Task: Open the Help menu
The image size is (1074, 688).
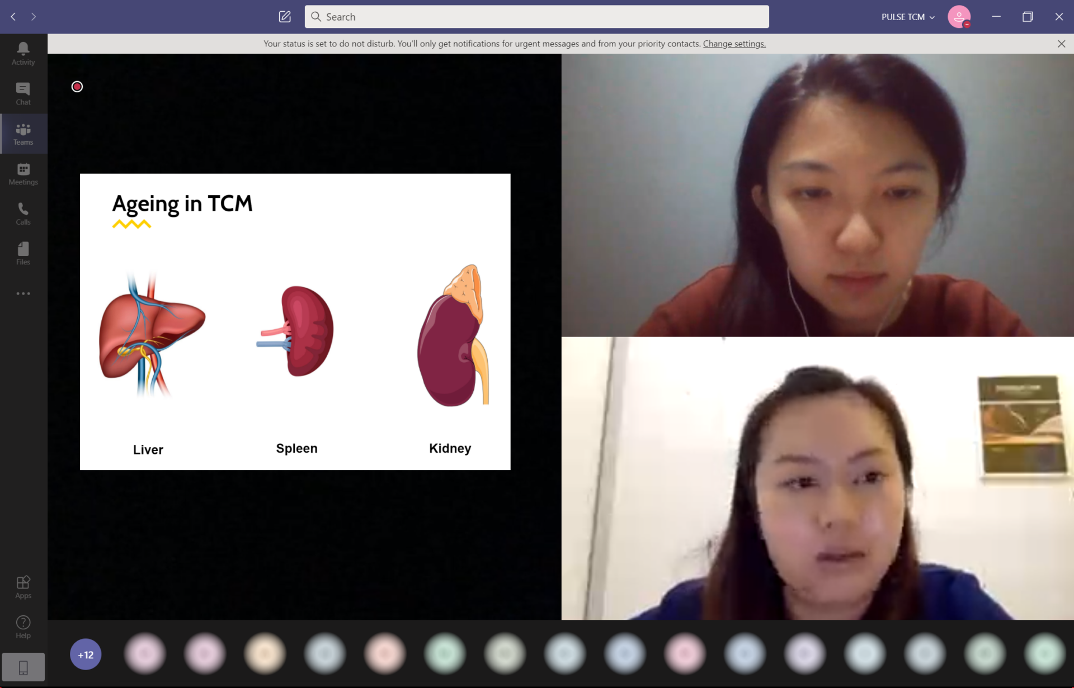Action: [23, 627]
